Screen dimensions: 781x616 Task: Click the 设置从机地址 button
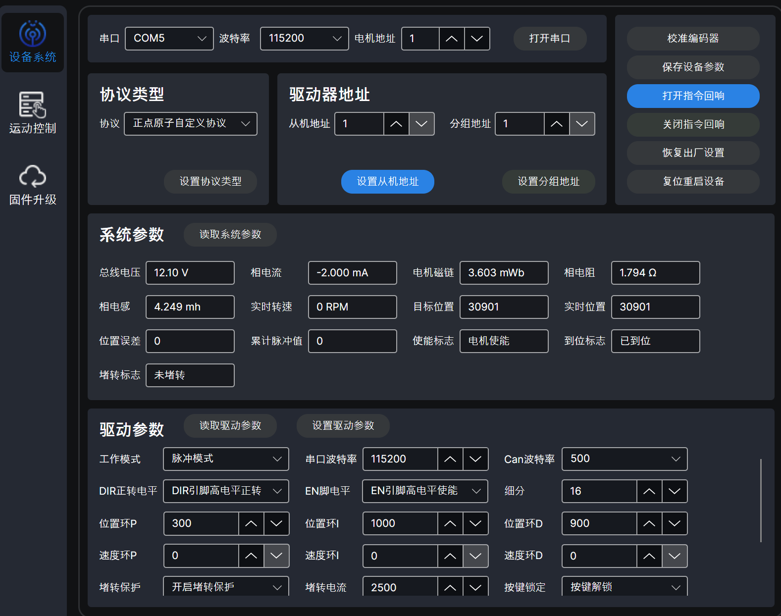pos(388,182)
